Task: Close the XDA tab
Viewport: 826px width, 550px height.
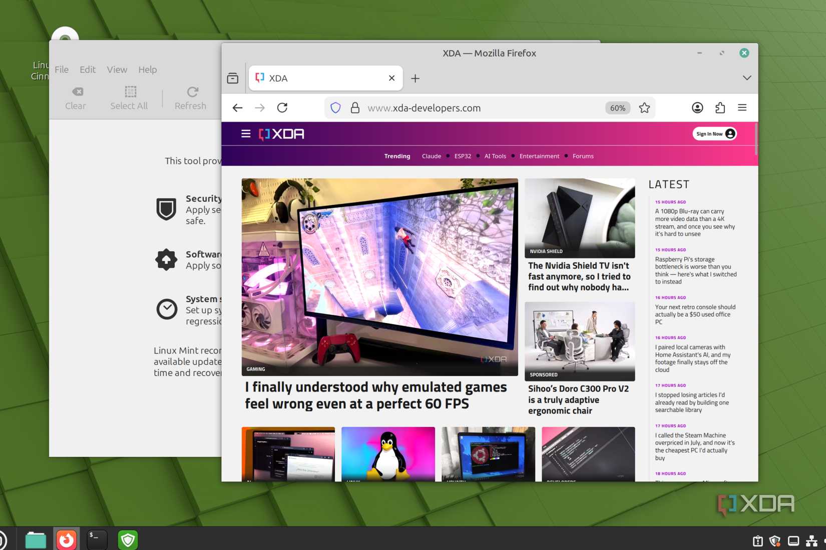Action: click(391, 78)
